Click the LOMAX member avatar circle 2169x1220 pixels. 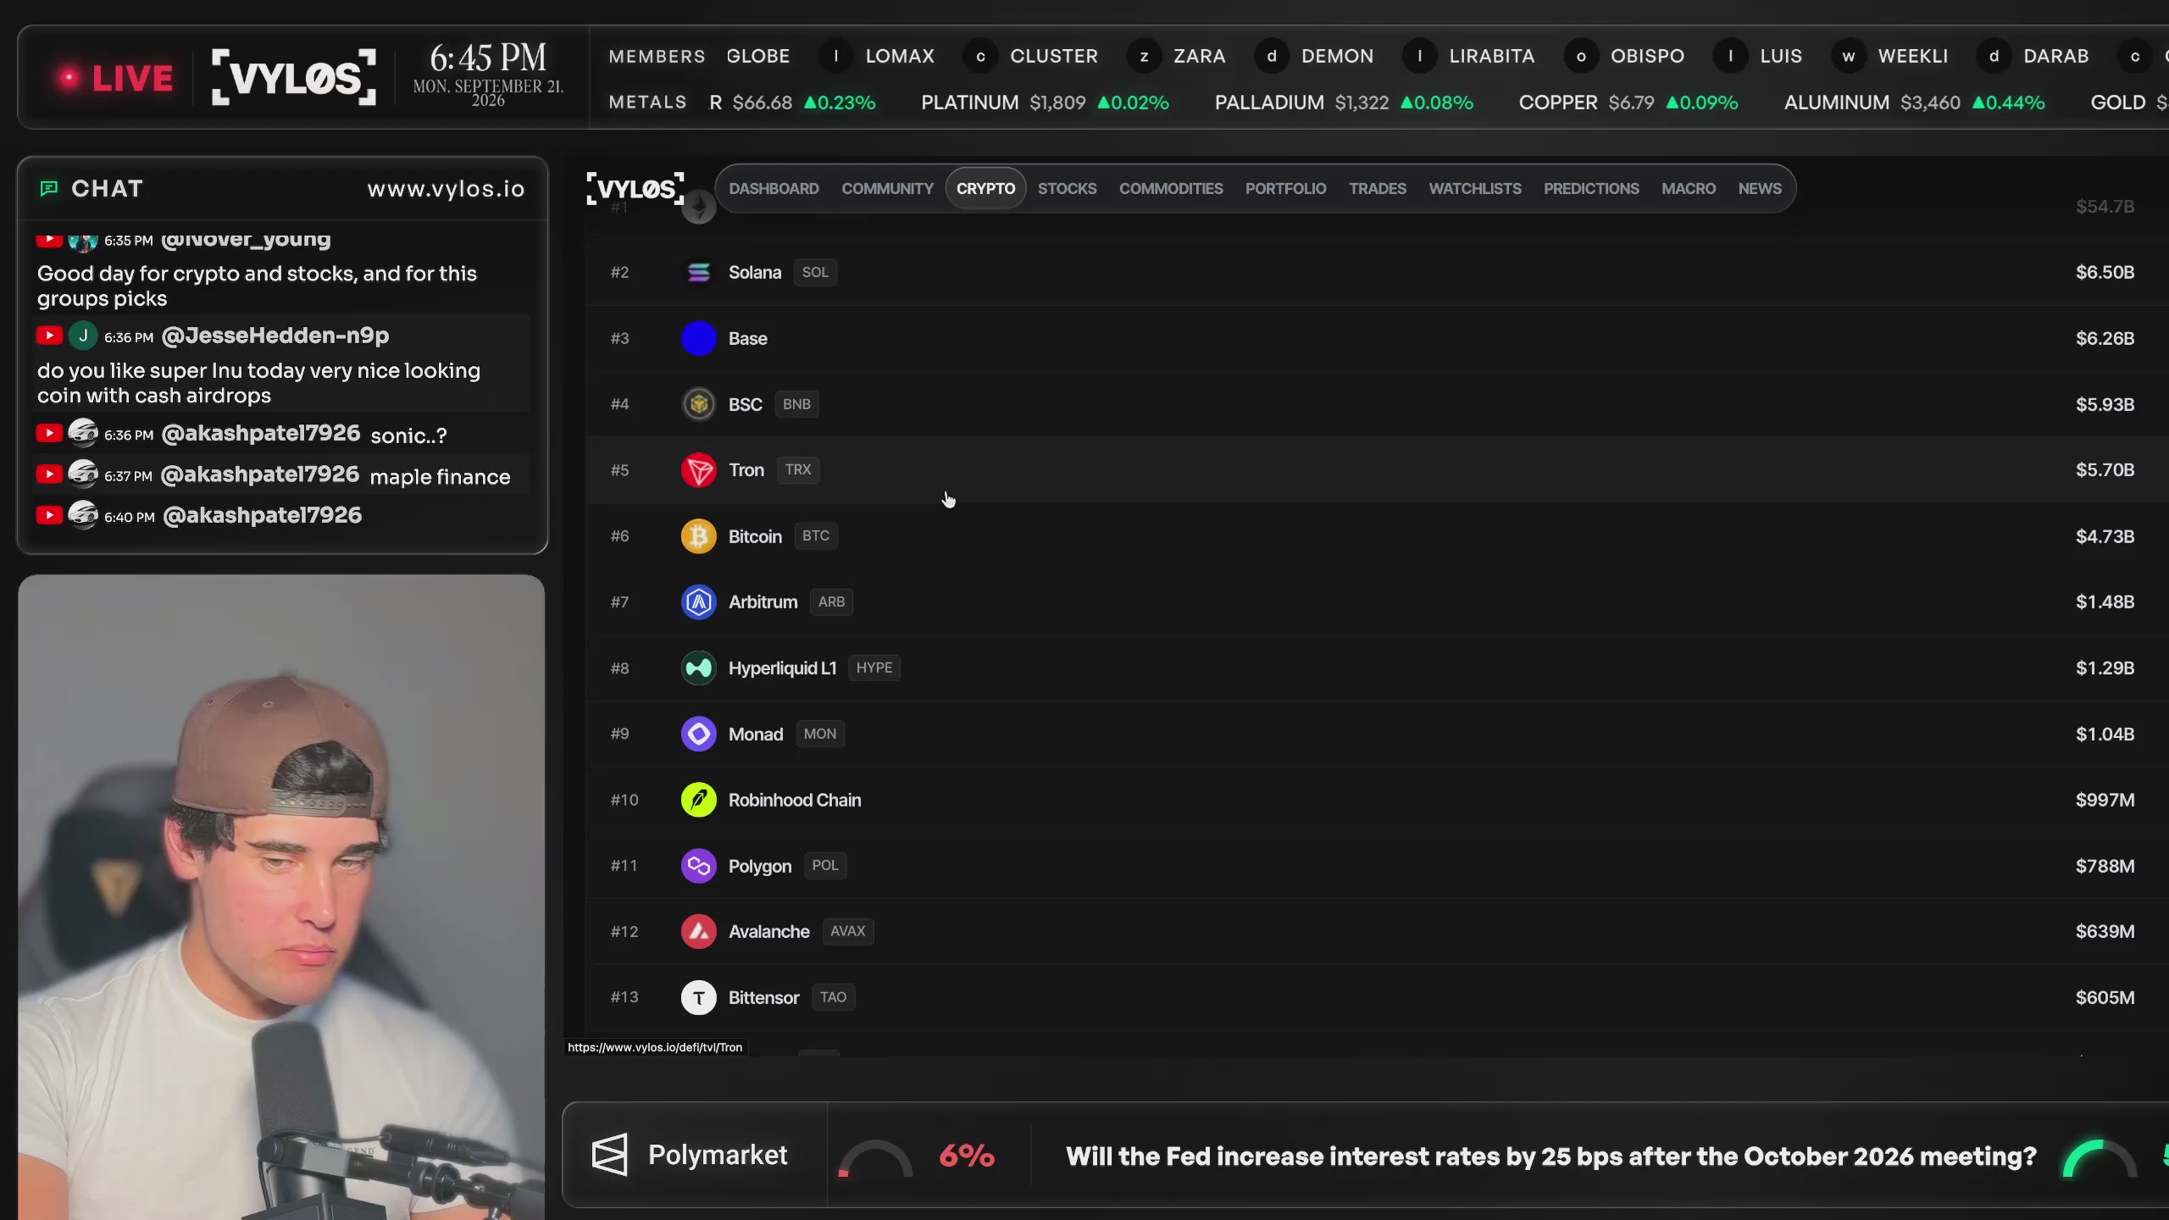(x=835, y=56)
